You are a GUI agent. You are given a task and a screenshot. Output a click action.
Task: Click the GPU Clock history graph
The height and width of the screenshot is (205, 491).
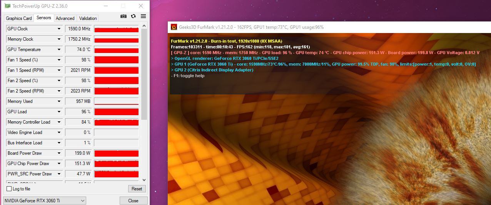coord(116,29)
